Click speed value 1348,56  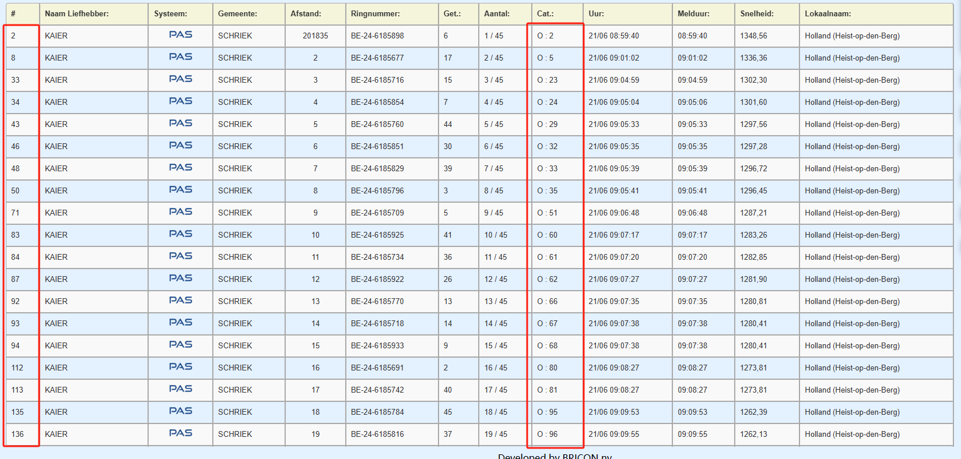point(753,36)
